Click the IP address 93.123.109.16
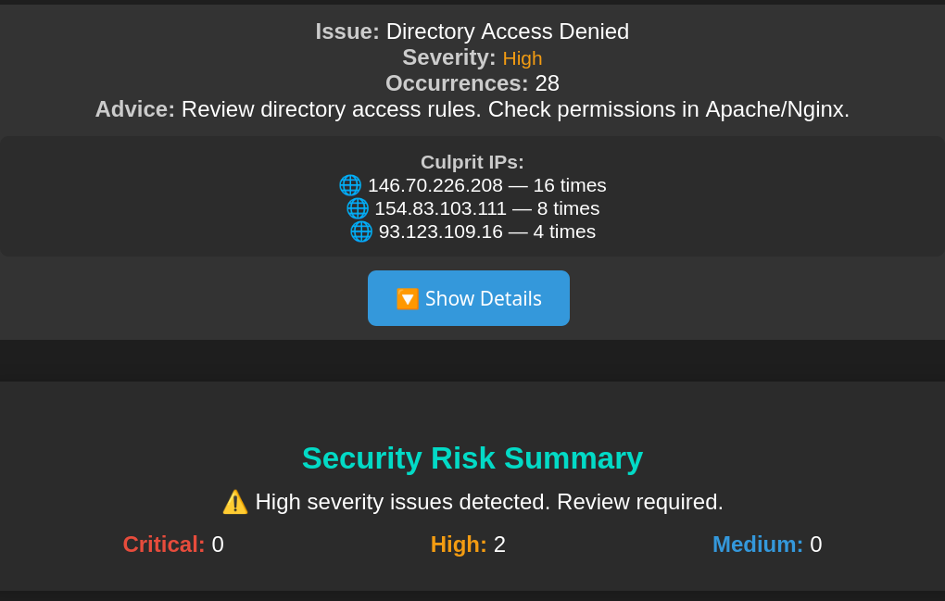 440,232
